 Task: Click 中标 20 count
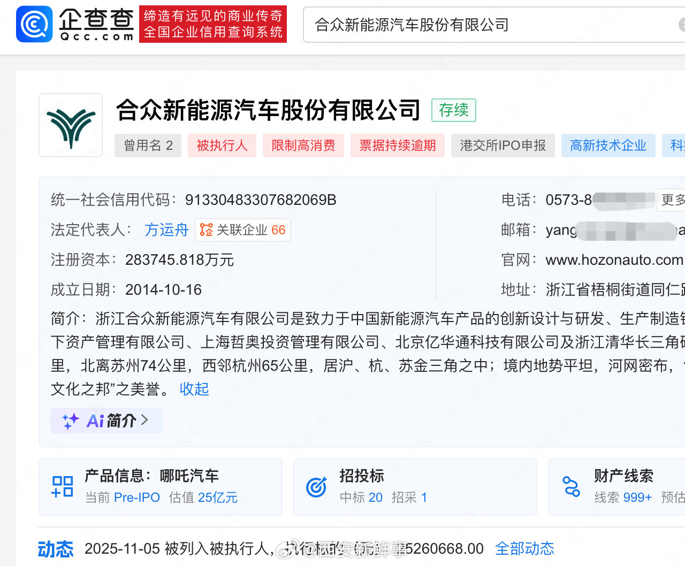361,498
